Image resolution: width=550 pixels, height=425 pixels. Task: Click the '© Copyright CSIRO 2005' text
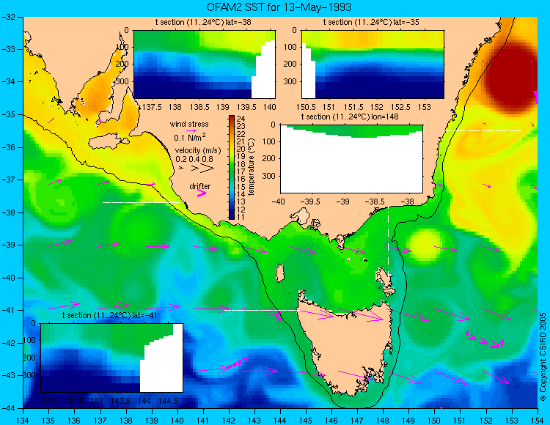pyautogui.click(x=543, y=357)
